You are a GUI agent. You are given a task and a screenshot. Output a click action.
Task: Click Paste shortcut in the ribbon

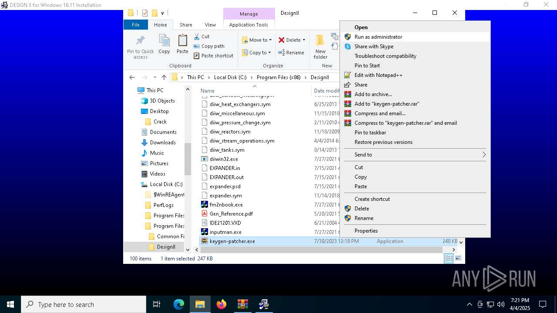(213, 56)
